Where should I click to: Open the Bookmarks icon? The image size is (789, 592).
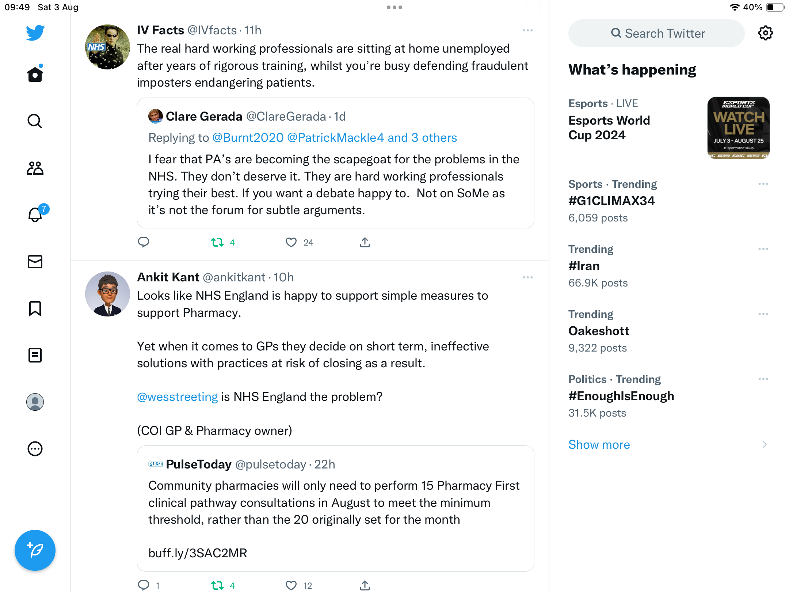(35, 308)
